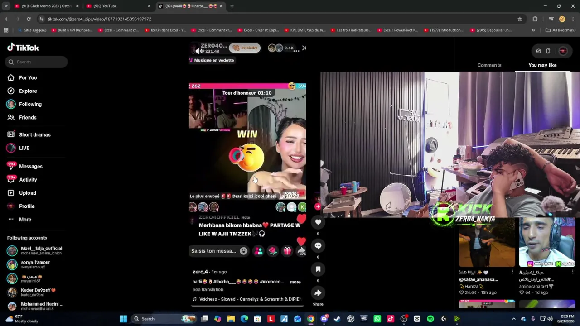
Task: Open Mohammed Hacini following account
Action: [x=35, y=306]
